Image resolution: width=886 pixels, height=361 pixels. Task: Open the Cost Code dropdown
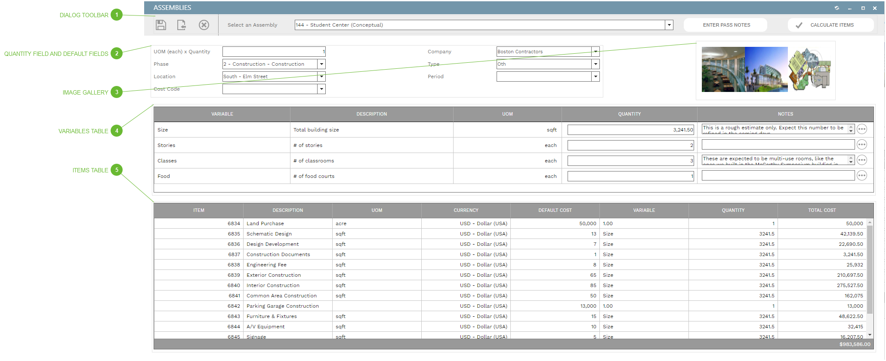321,89
